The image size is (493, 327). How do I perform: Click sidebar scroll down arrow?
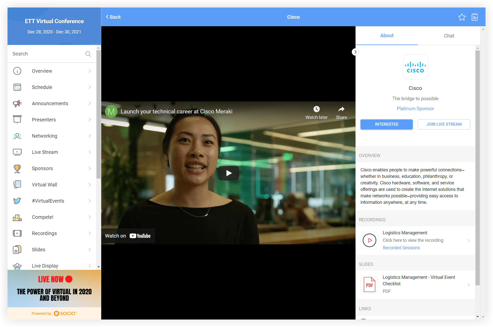(98, 267)
